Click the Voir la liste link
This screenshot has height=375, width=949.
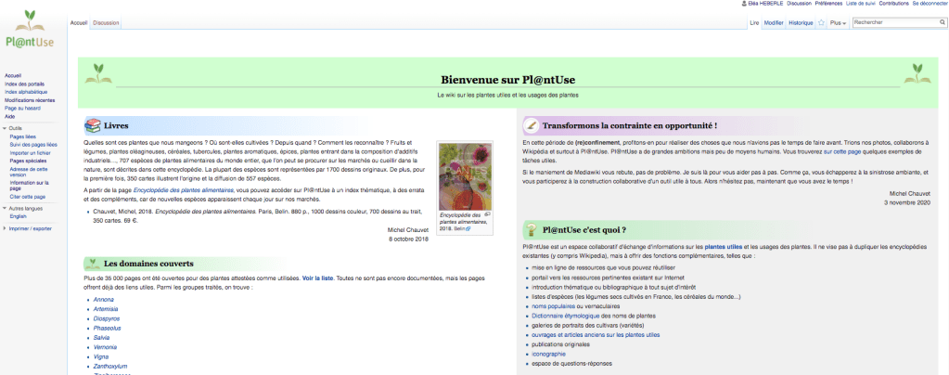pyautogui.click(x=319, y=278)
